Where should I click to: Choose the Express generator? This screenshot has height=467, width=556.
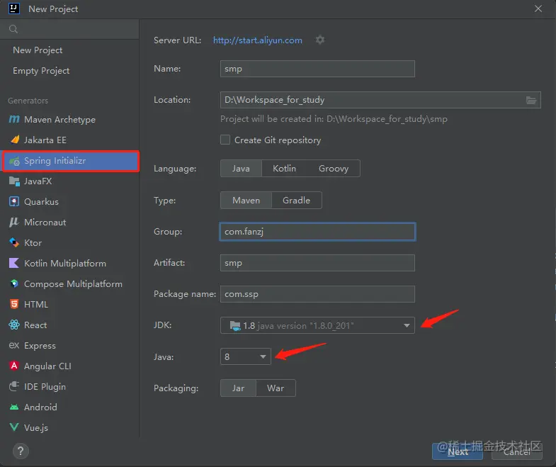point(69,346)
